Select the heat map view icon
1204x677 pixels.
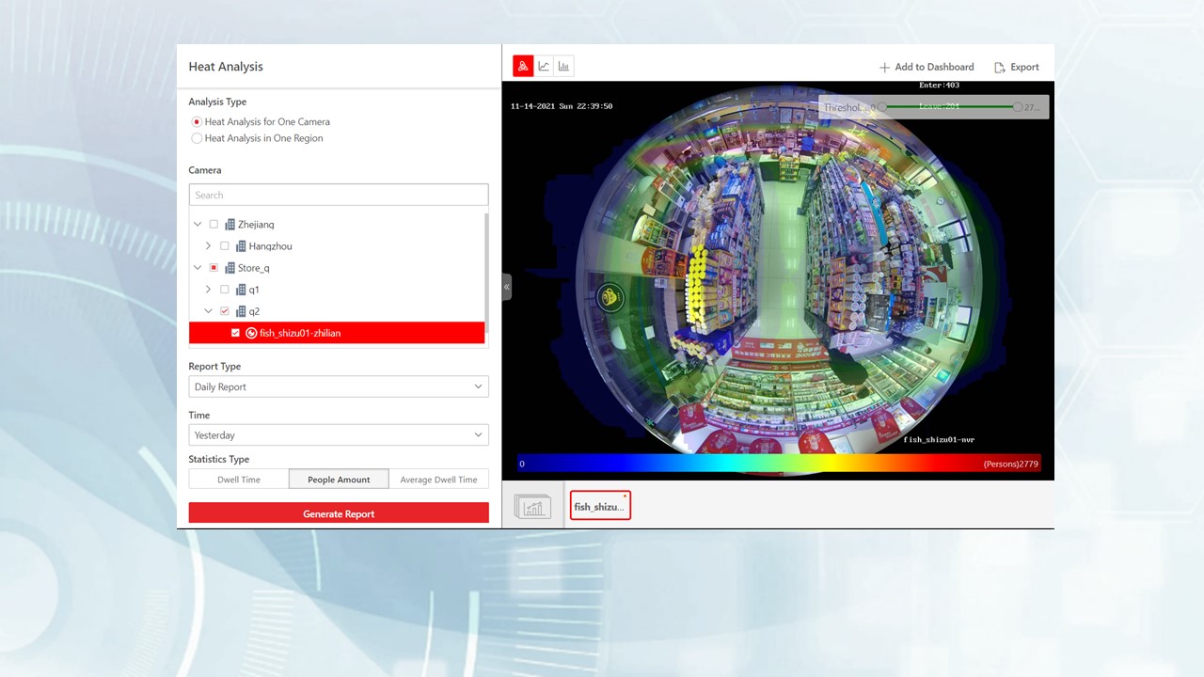523,66
